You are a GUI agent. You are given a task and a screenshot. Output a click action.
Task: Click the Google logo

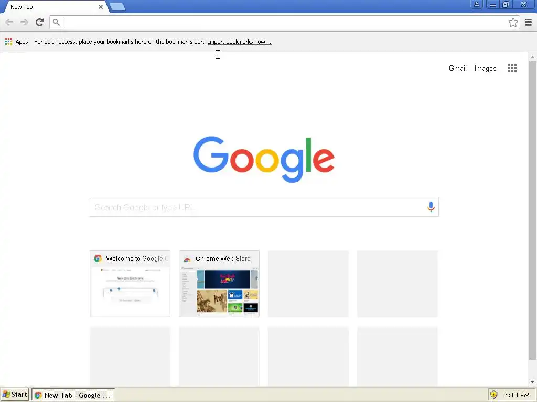pos(264,159)
